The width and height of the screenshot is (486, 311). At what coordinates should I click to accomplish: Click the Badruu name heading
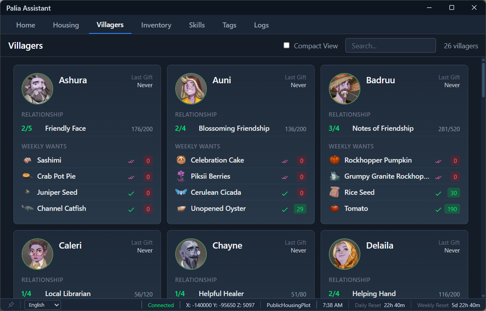(x=380, y=80)
